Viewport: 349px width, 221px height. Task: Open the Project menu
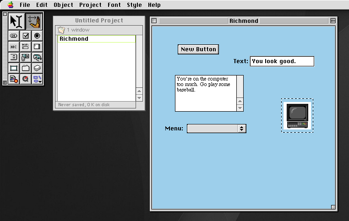pos(90,5)
